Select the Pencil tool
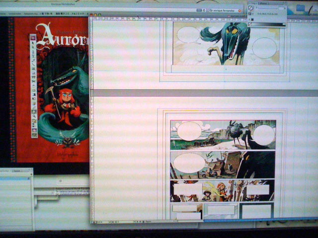The height and width of the screenshot is (238, 318). click(33, 60)
